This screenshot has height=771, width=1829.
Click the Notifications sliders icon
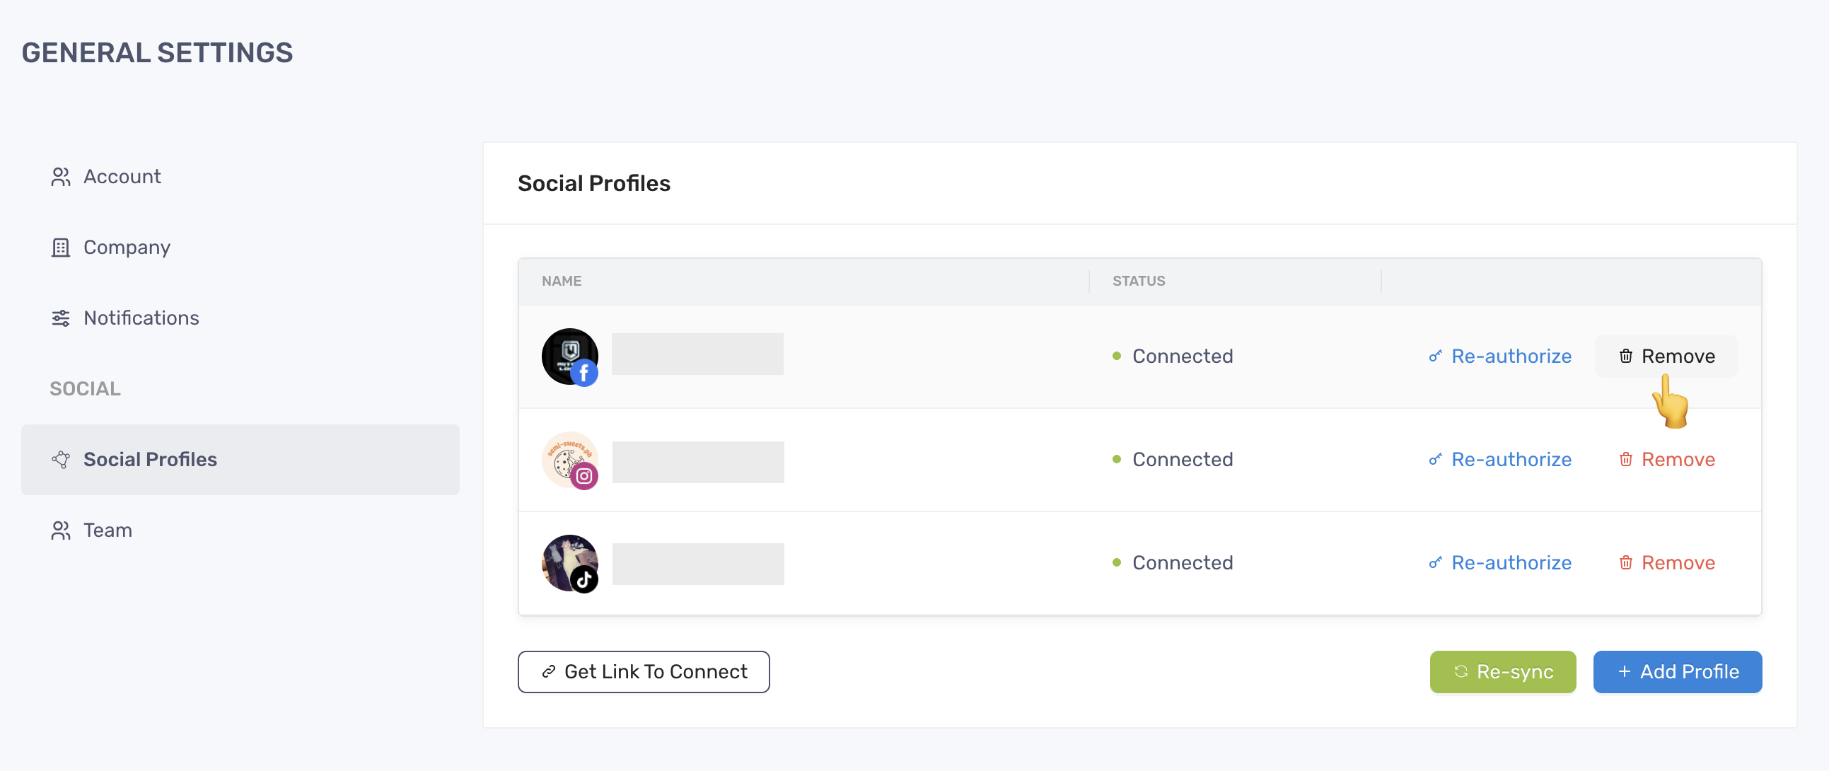61,318
